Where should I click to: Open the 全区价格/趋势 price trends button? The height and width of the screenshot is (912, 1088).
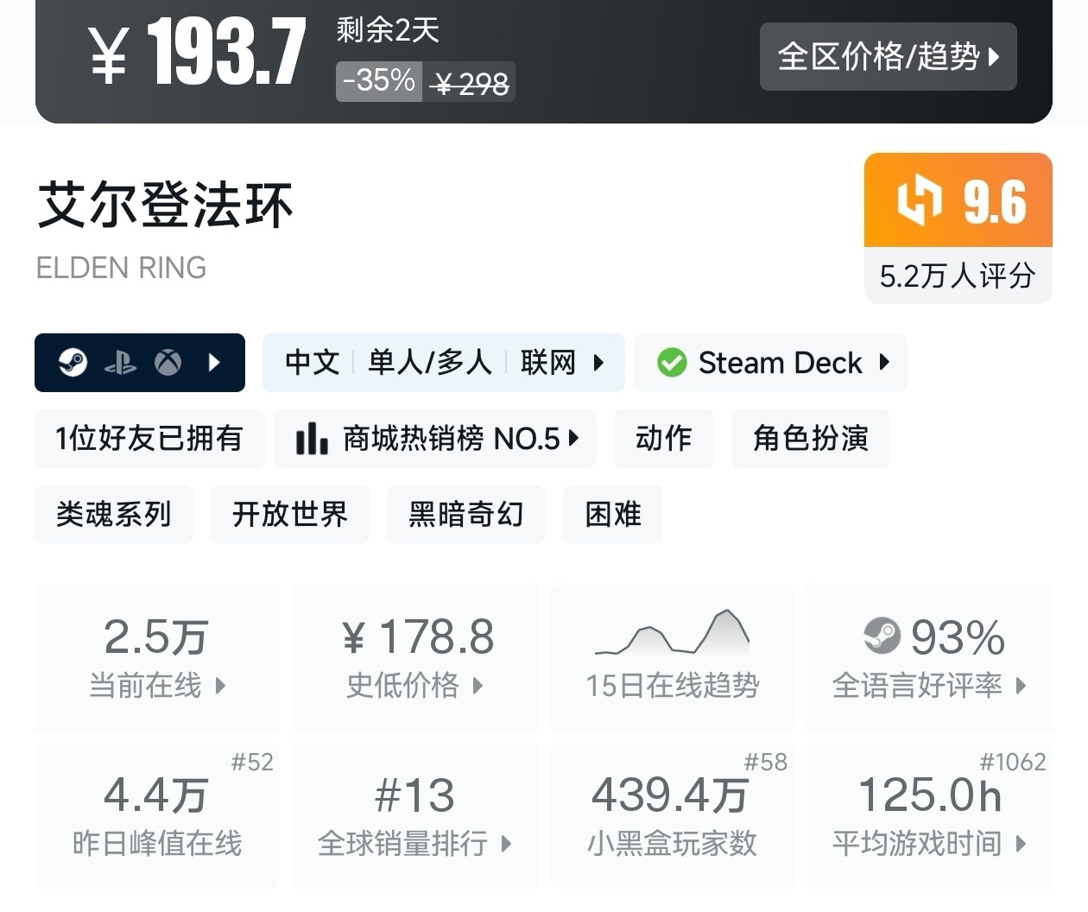pyautogui.click(x=888, y=57)
